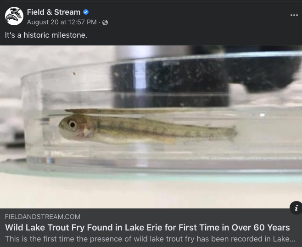Click "12:57 PM" in the post timestamp
The image size is (302, 247).
[x=82, y=22]
